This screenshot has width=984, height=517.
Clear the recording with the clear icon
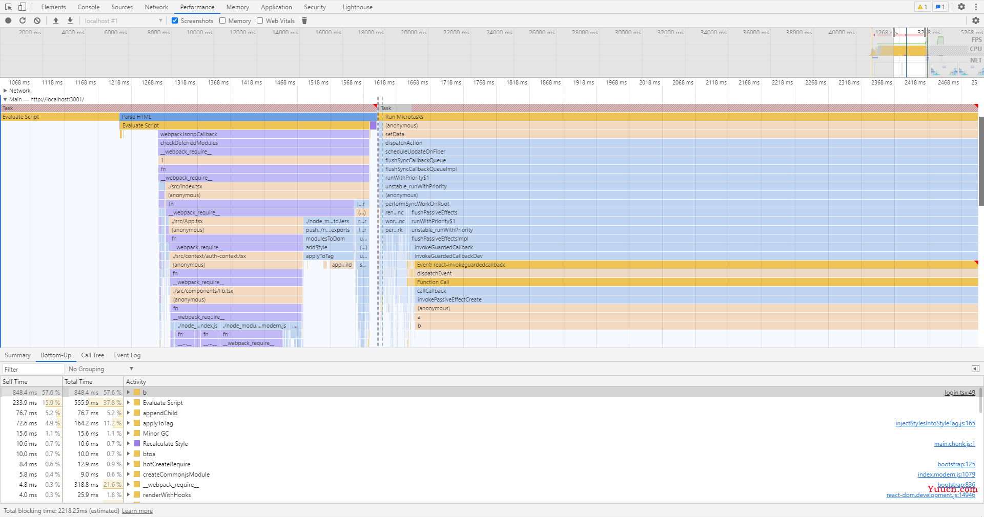click(x=37, y=20)
